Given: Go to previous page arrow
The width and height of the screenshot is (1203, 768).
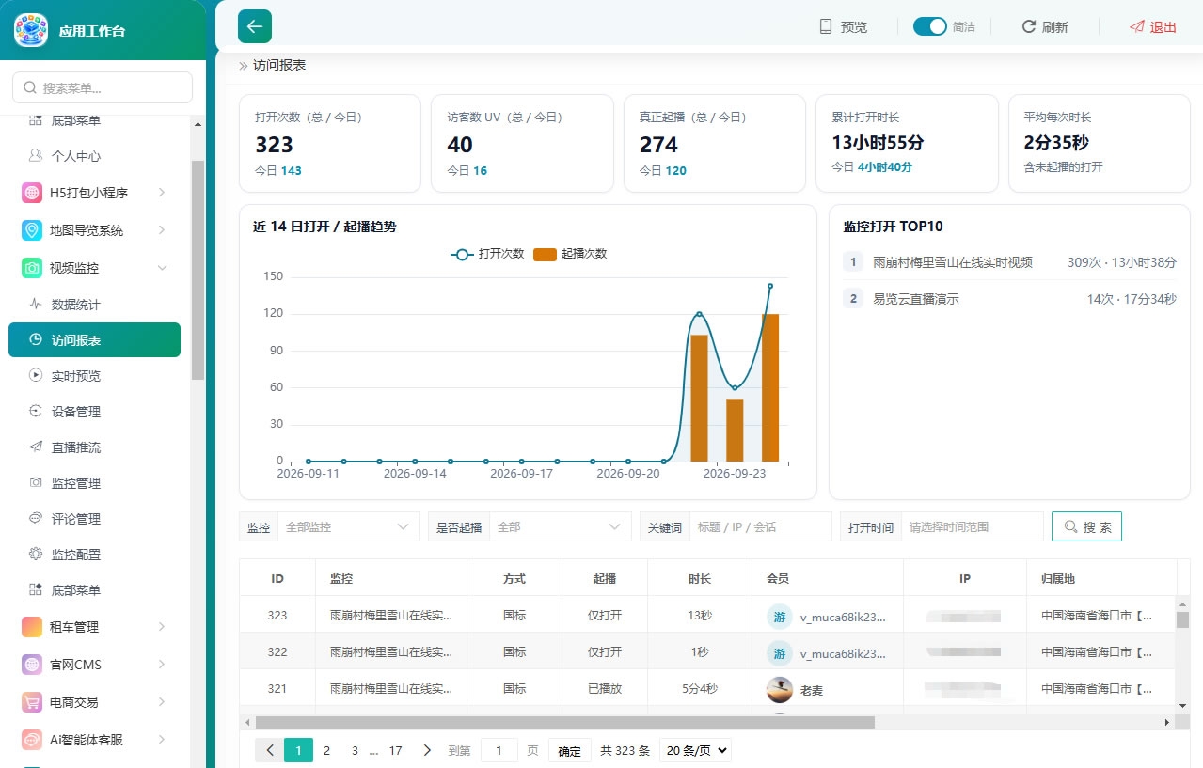Looking at the screenshot, I should (x=270, y=750).
